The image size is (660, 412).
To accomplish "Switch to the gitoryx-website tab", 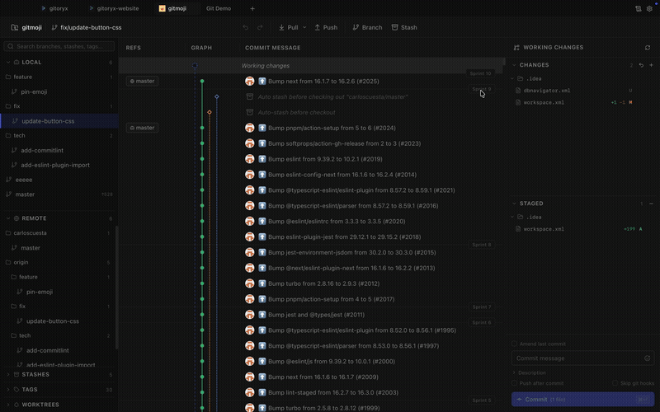I will [114, 8].
